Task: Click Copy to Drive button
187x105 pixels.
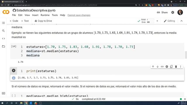Action: pos(43,21)
